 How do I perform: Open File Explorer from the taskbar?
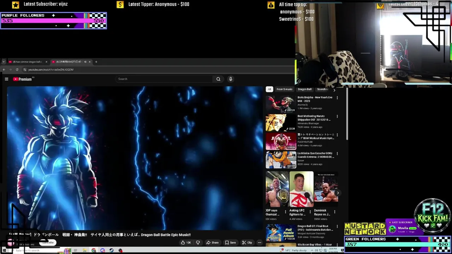coord(85,250)
